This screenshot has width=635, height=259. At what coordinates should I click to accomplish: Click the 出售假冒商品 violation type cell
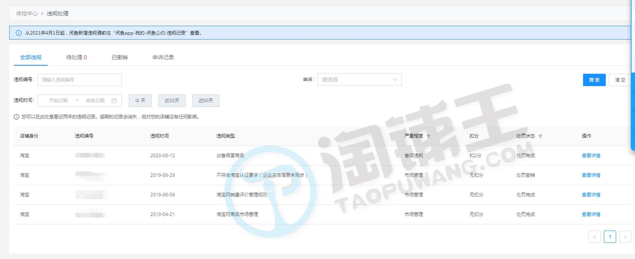point(230,155)
